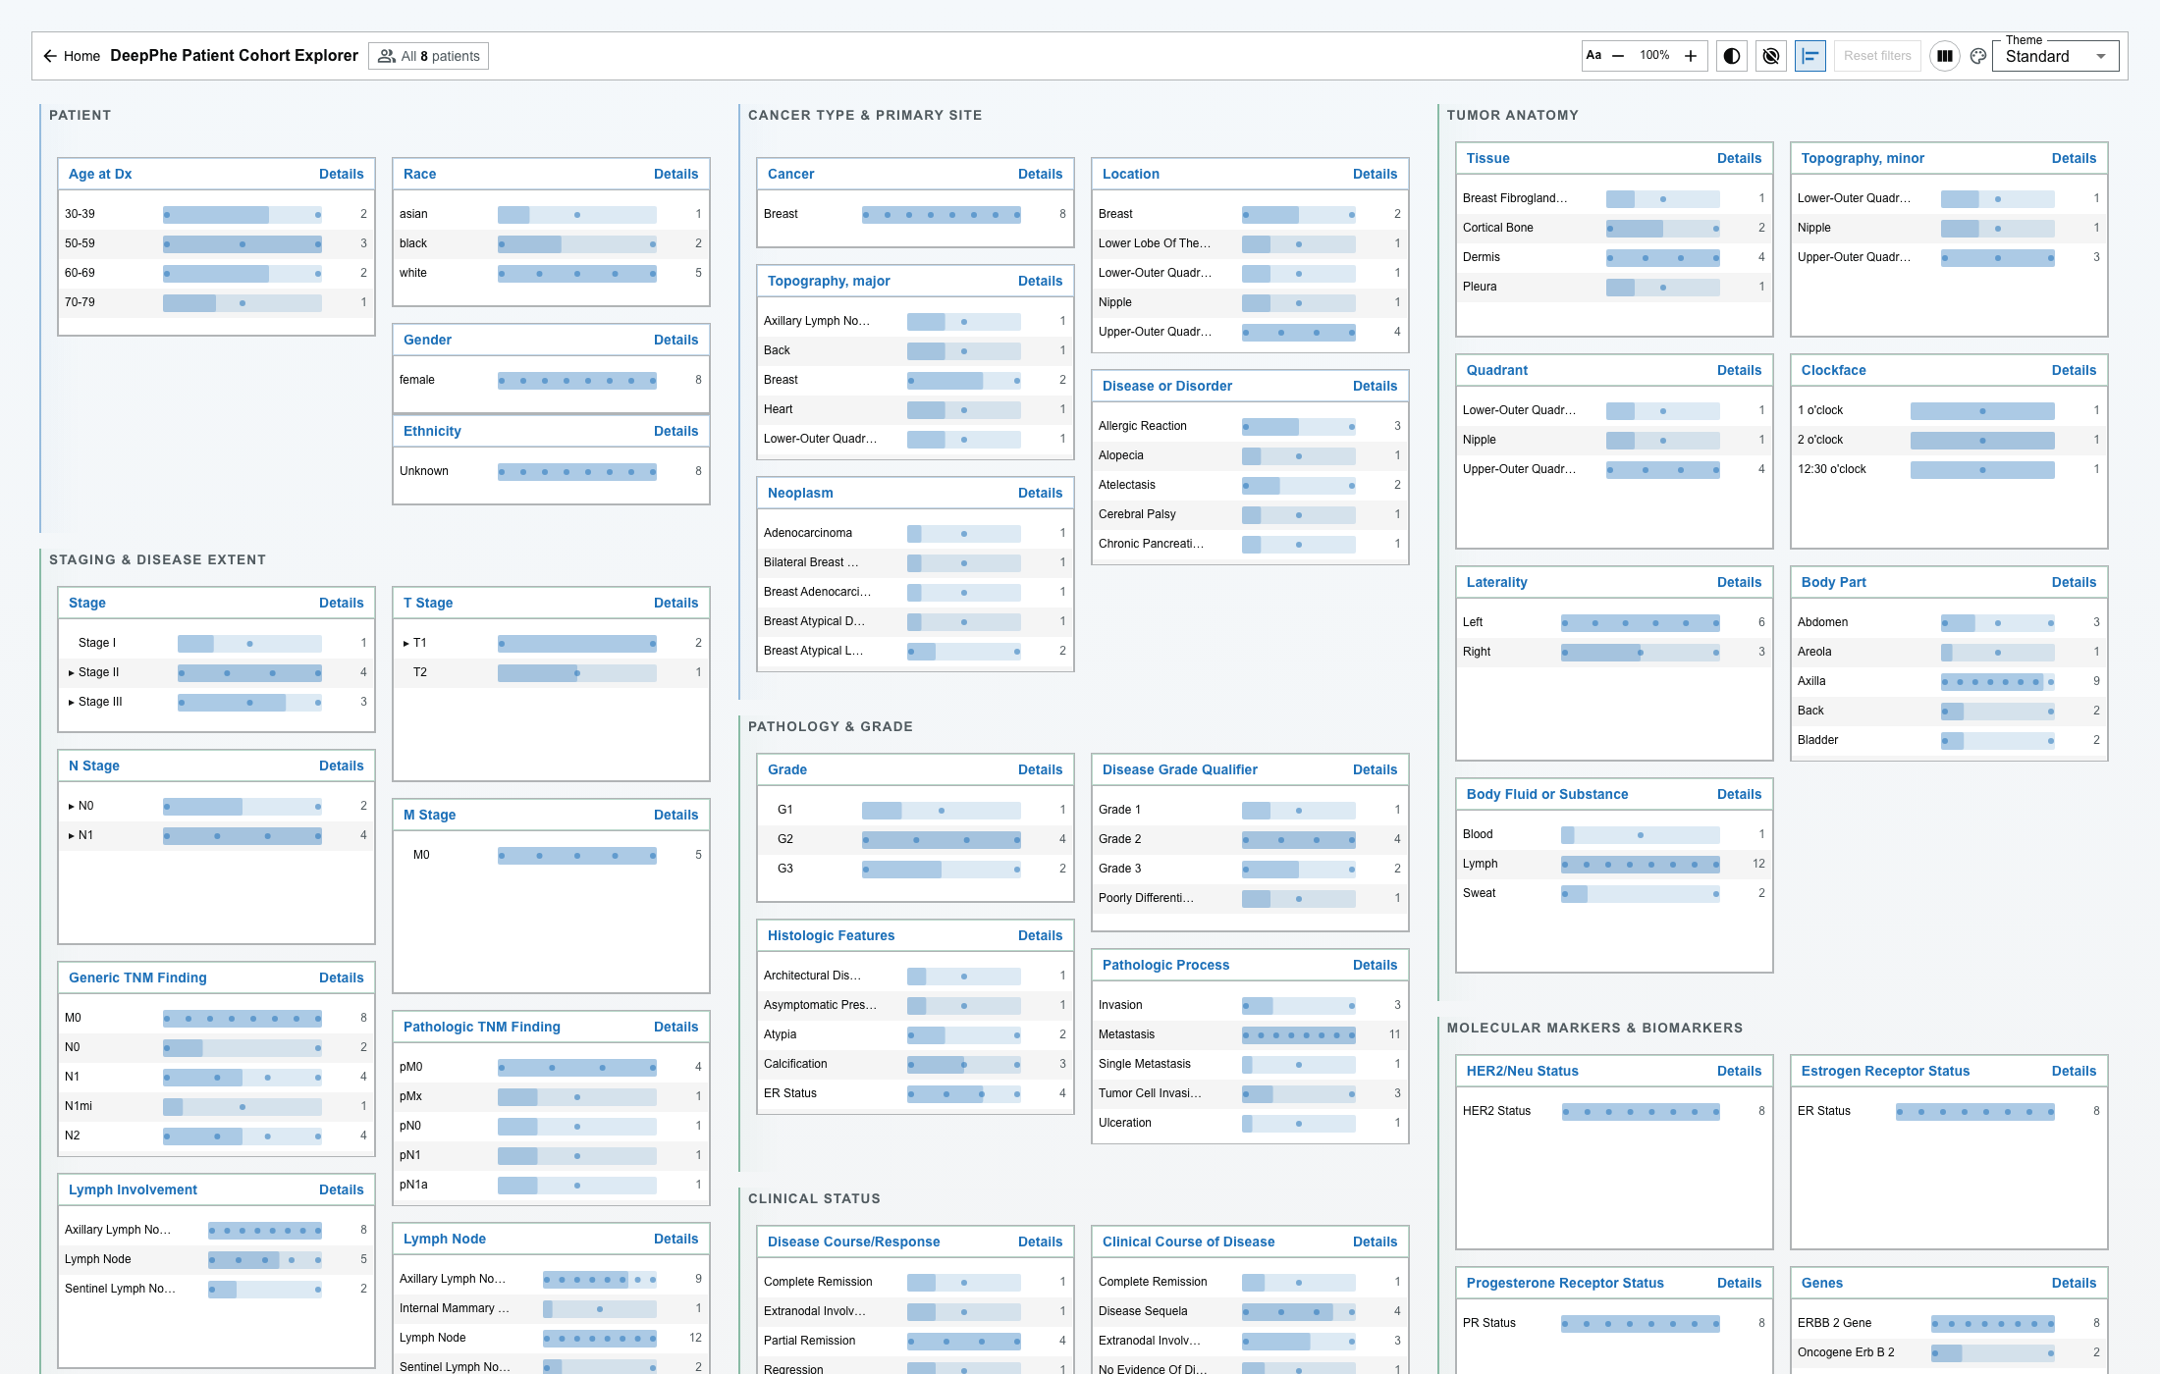Open Details for the Laterality panel
The width and height of the screenshot is (2160, 1374).
[1739, 582]
